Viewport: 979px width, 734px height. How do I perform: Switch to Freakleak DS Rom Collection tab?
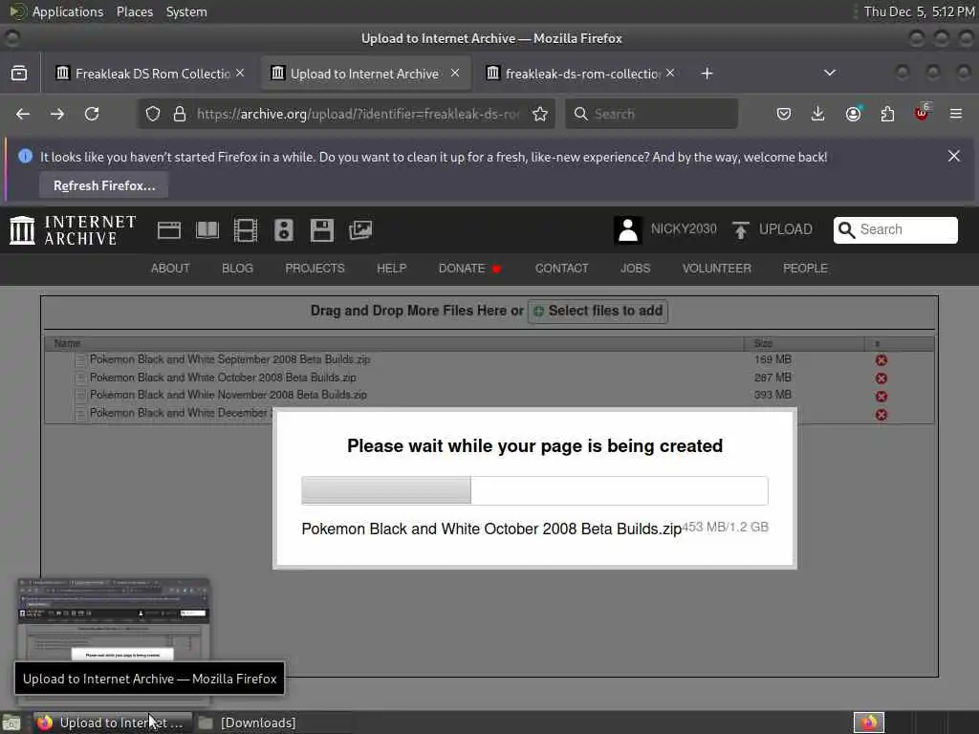(150, 74)
